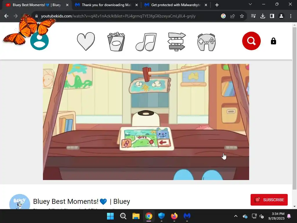This screenshot has height=223, width=297.
Task: Open a new browser tab
Action: pyautogui.click(x=217, y=5)
